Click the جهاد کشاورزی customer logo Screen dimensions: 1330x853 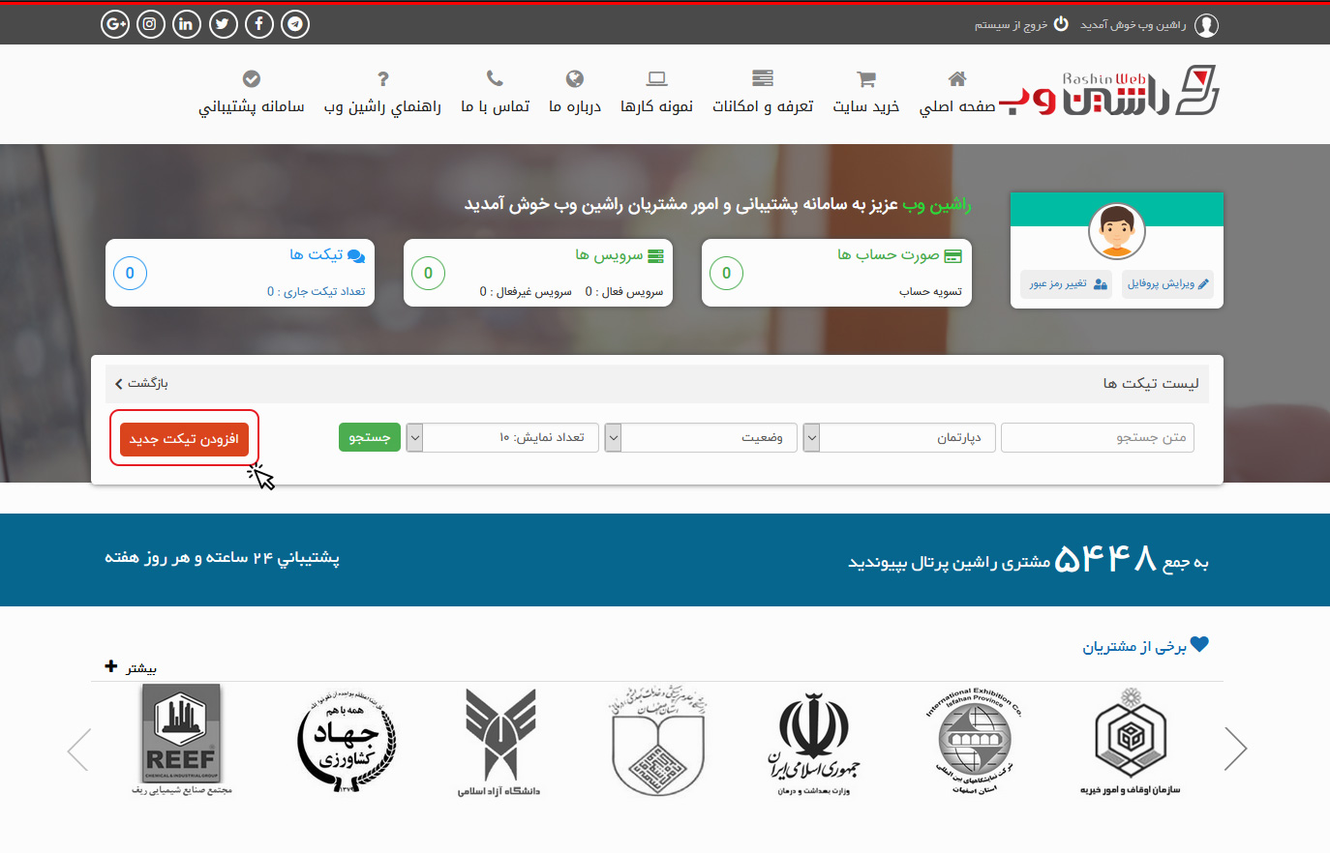pos(347,744)
